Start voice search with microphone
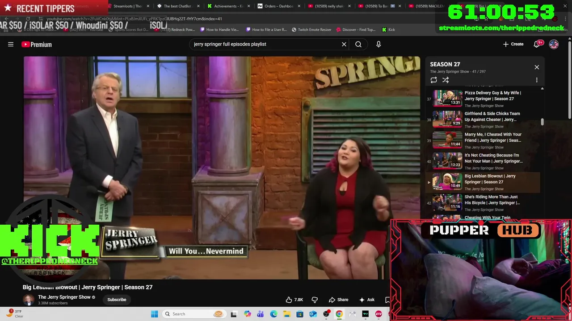Screen dimensions: 572x321 379,44
